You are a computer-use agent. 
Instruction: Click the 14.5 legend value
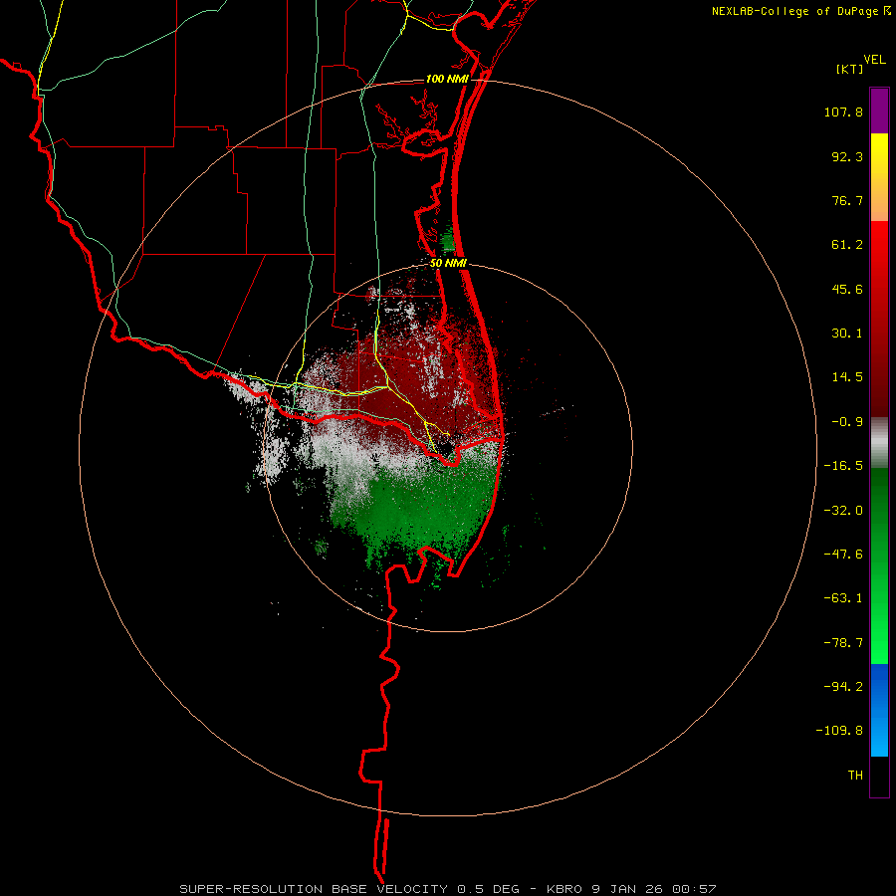coord(847,377)
